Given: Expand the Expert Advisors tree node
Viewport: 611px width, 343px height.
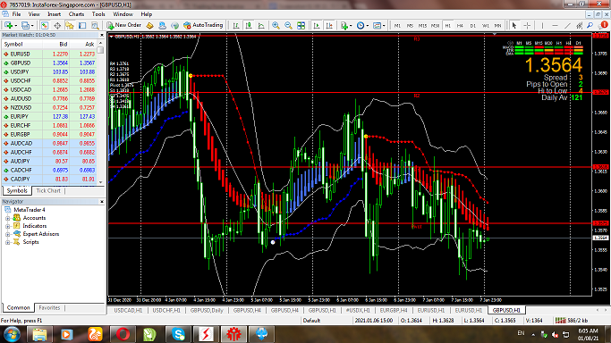Looking at the screenshot, I should click(7, 234).
